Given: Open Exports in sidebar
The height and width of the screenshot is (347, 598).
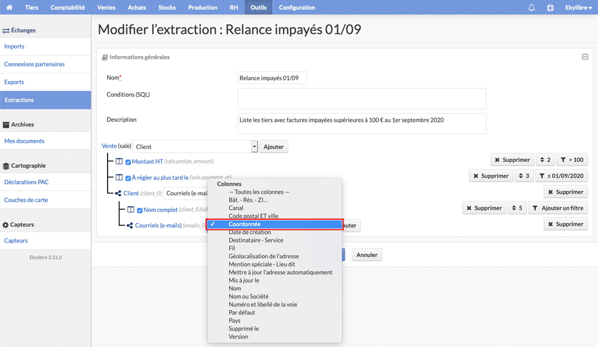Looking at the screenshot, I should [45, 82].
